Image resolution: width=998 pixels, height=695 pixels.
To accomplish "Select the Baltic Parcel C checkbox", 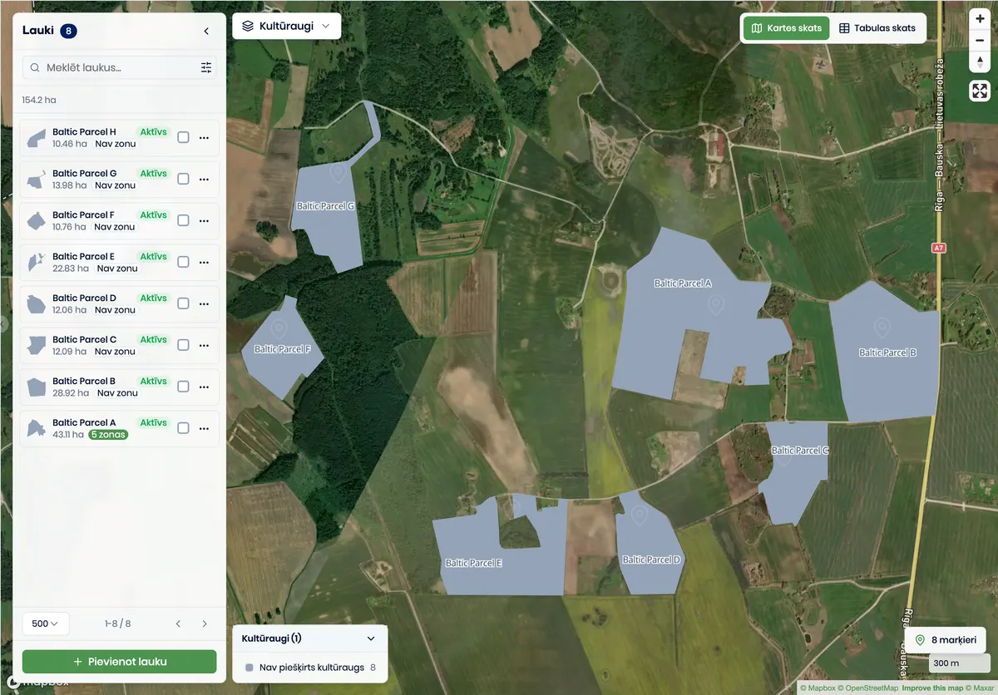I will [x=183, y=346].
